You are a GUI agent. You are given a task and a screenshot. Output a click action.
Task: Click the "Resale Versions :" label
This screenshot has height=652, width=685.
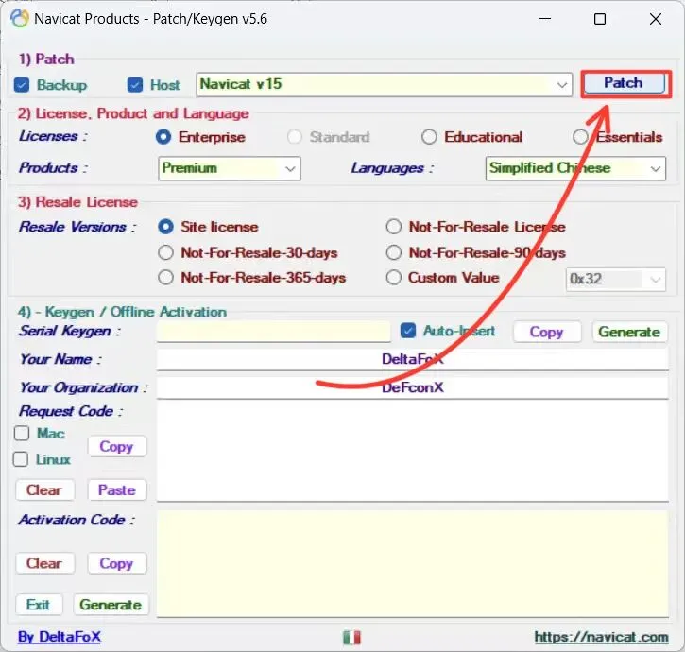pos(77,227)
